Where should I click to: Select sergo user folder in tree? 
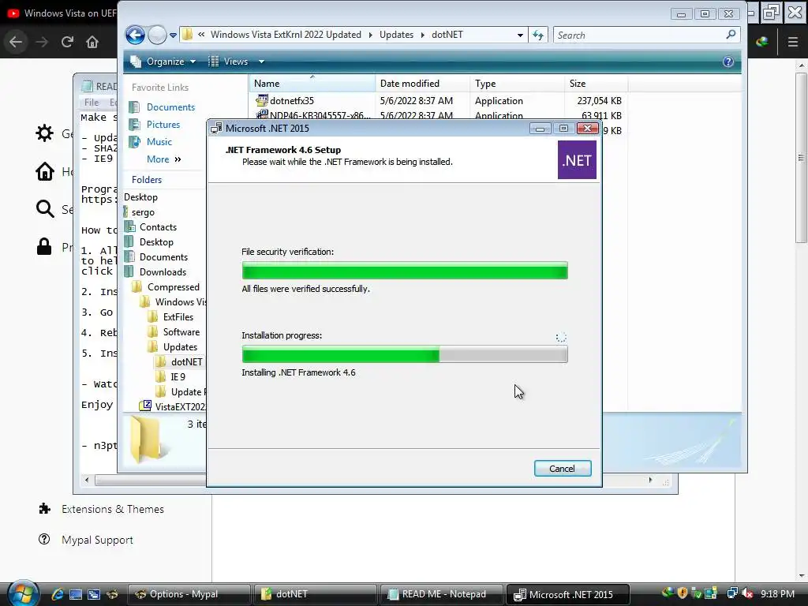click(x=143, y=212)
